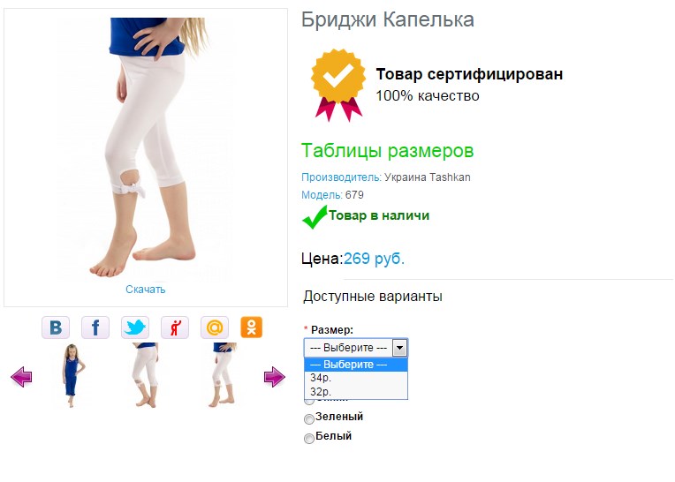675x482 pixels.
Task: Share via the VKontakte icon
Action: 56,328
